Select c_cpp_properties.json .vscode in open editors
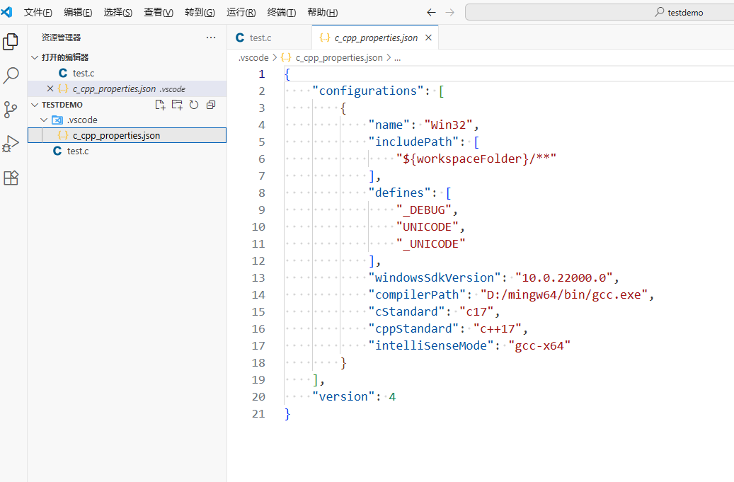 (127, 88)
